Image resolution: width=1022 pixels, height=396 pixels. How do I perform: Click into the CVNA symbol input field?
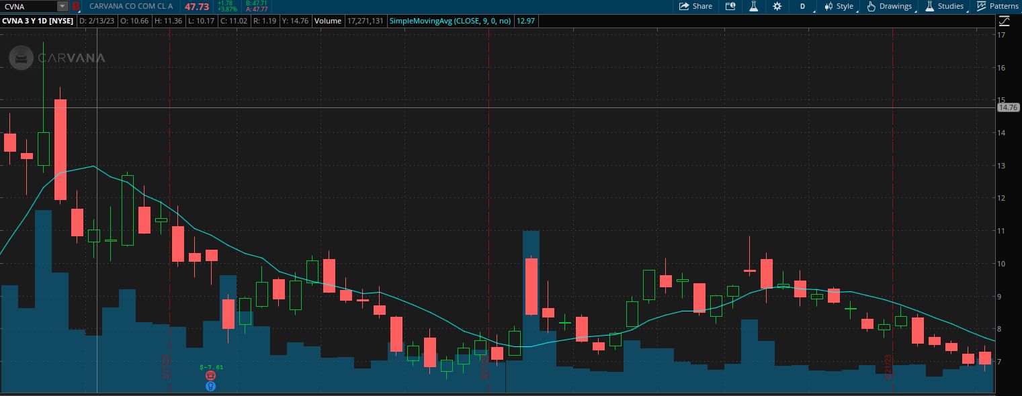[28, 6]
